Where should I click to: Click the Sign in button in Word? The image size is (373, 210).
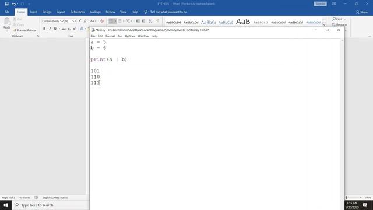[x=320, y=4]
